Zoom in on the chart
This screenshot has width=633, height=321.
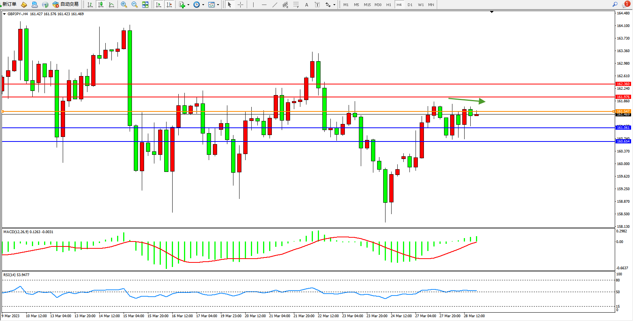[124, 5]
